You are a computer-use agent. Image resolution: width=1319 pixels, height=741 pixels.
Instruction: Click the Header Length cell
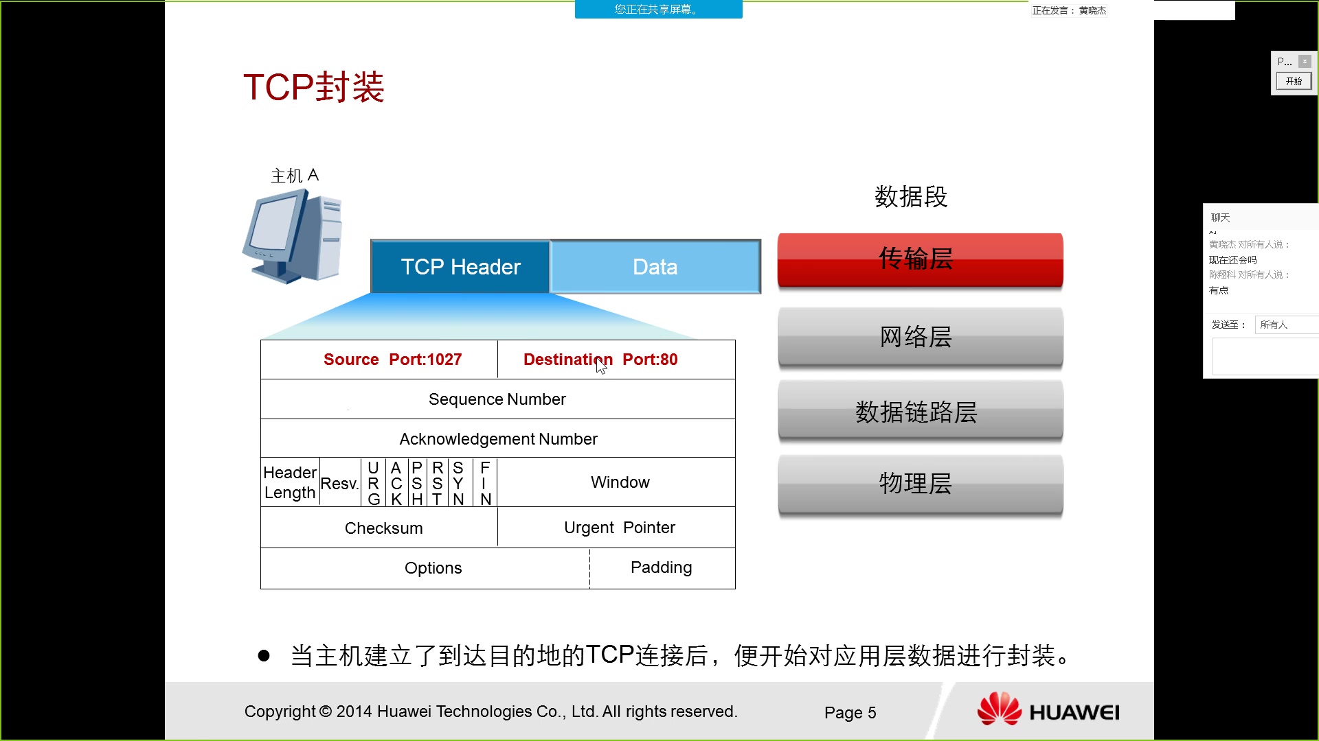pos(290,482)
